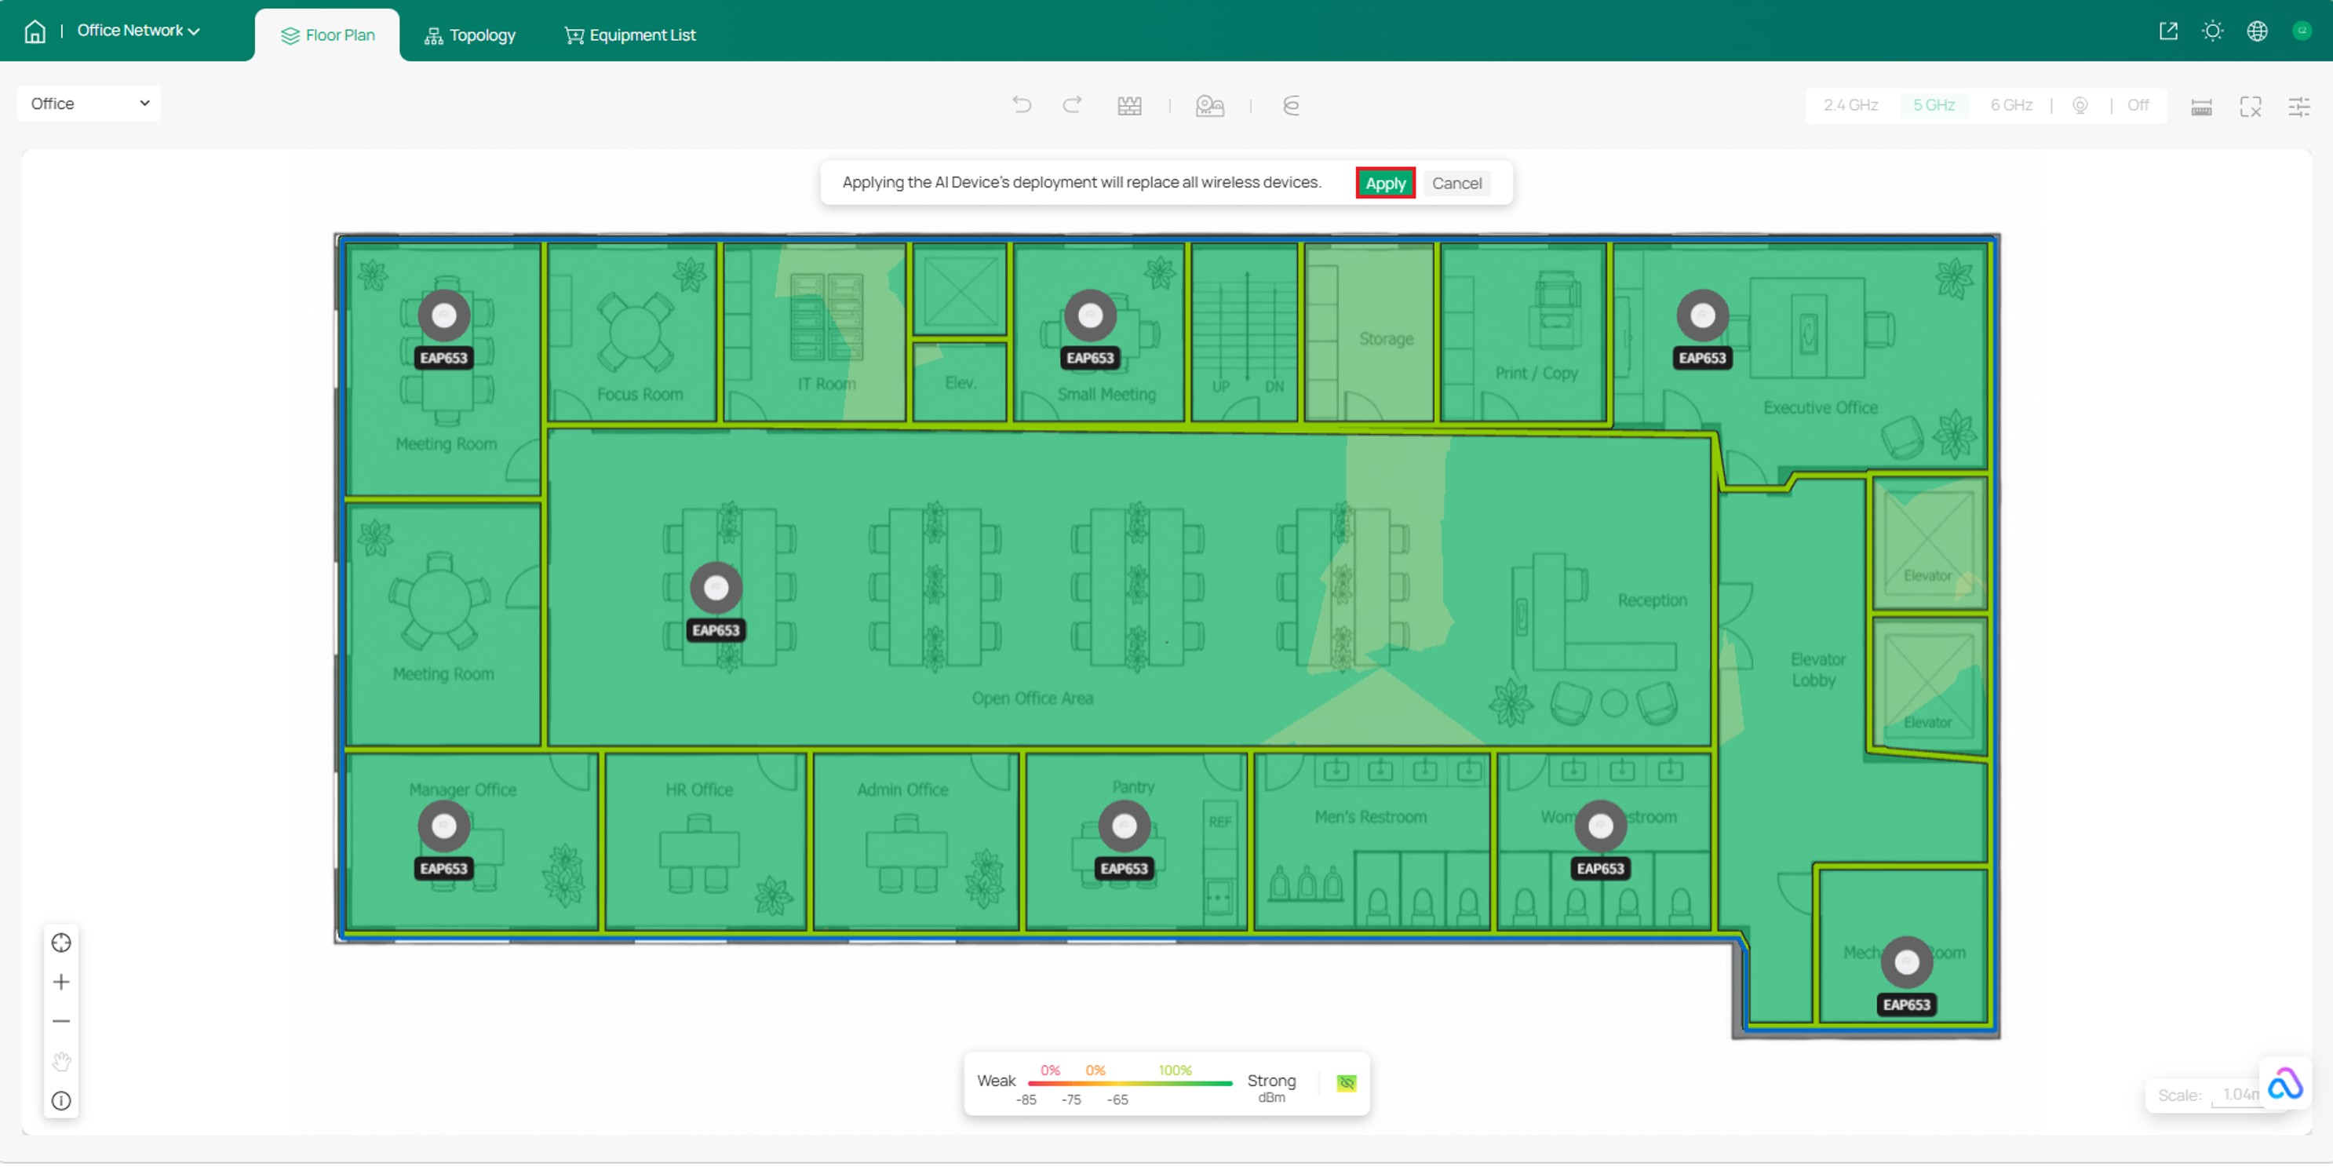
Task: Switch to the Floor Plan tab
Action: [x=328, y=35]
